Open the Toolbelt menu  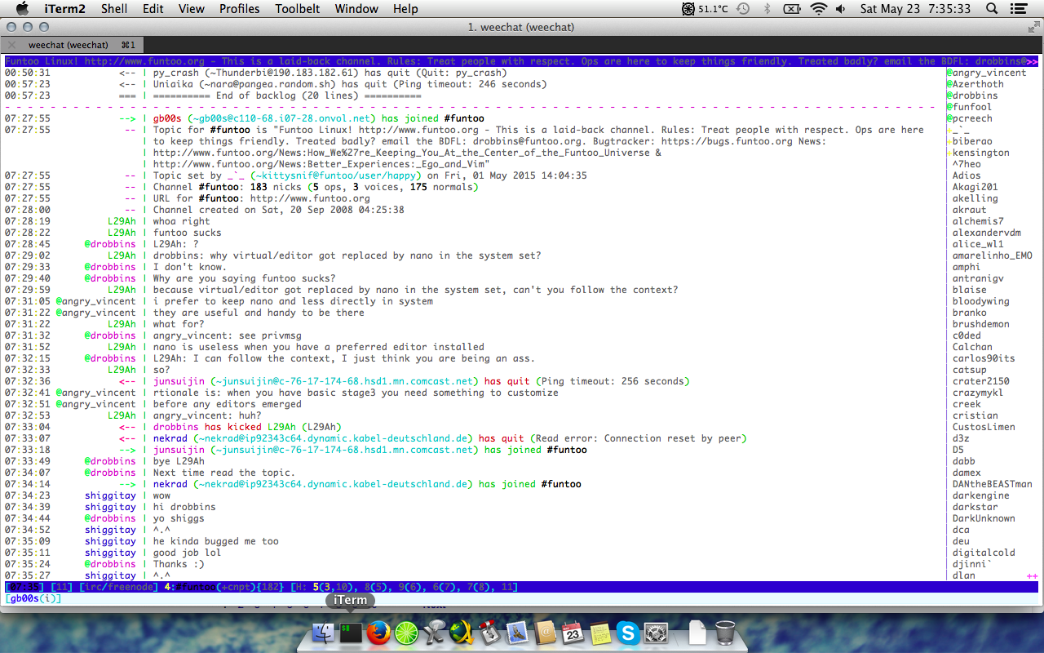pos(298,9)
